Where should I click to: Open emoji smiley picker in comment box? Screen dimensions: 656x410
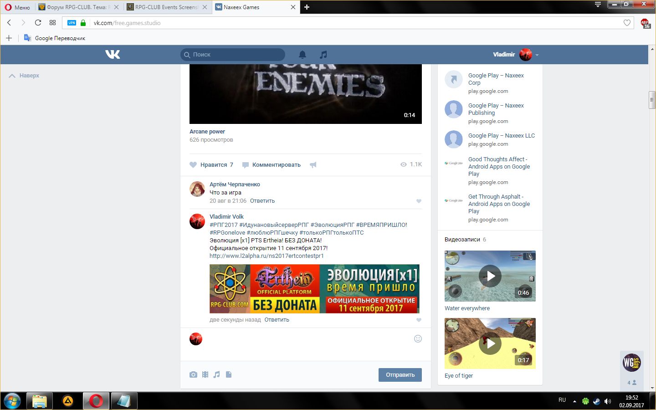coord(418,338)
